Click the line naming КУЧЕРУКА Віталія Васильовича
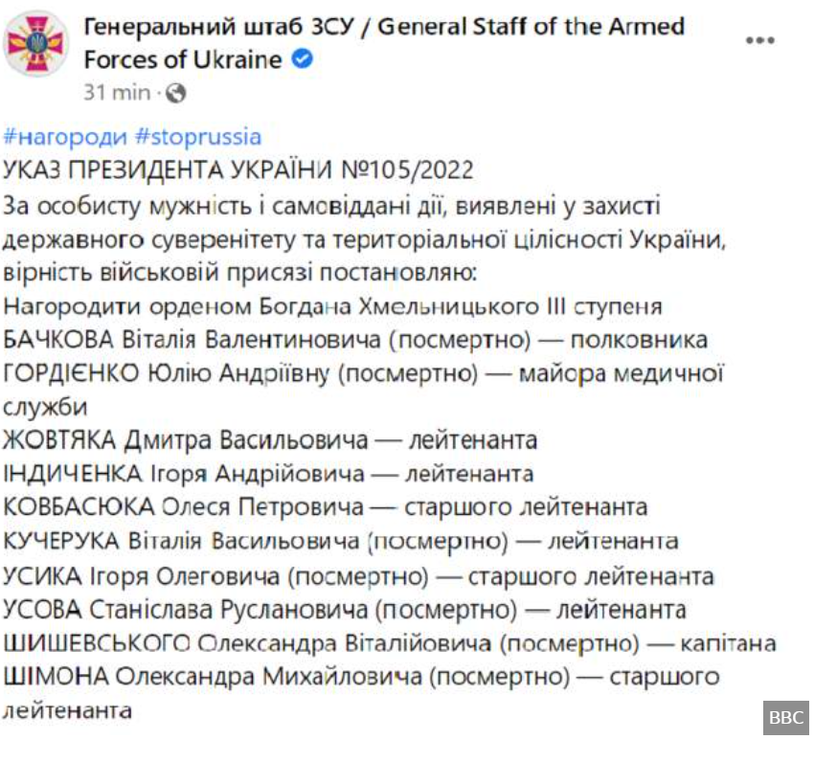Screen dimensions: 837x762 coord(341,541)
